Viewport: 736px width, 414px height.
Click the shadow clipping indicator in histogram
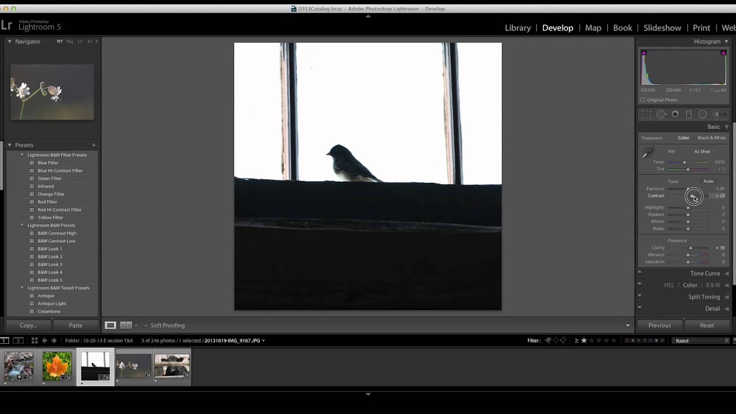pyautogui.click(x=643, y=53)
